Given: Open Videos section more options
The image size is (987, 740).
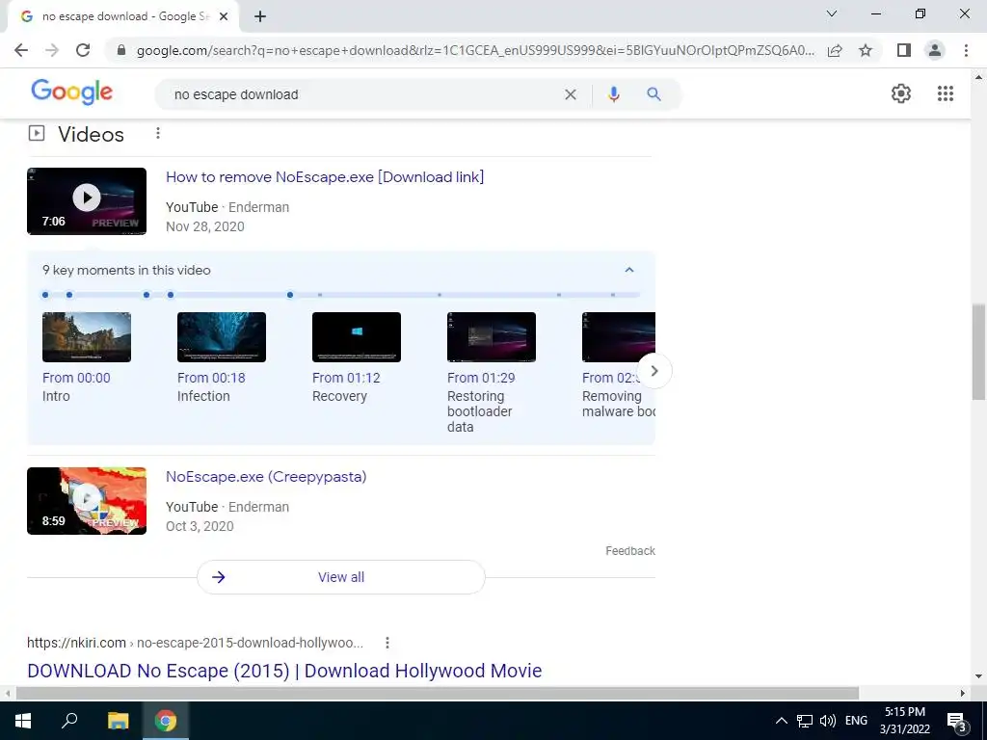Looking at the screenshot, I should click(158, 133).
